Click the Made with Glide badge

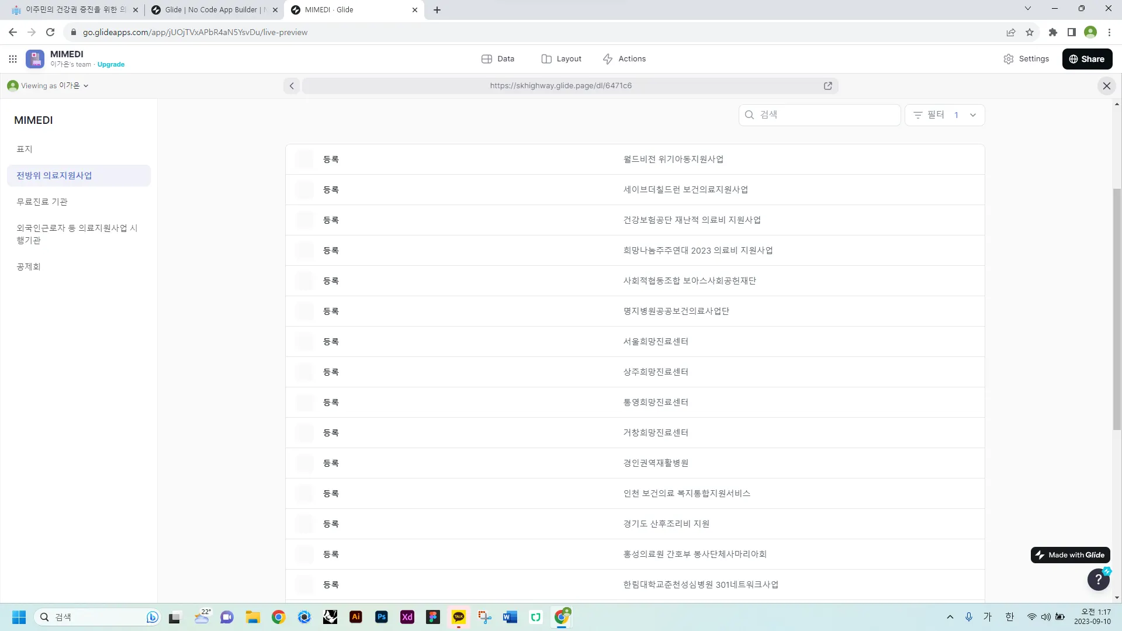1070,555
